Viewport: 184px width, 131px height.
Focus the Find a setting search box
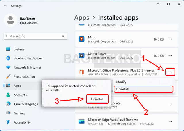coord(36,36)
